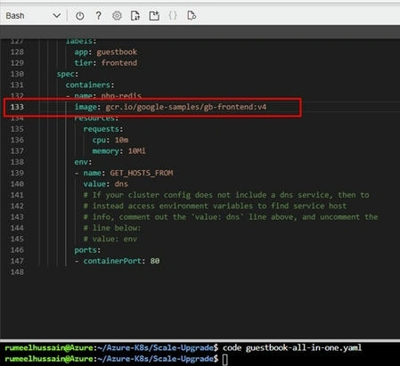Click on the 'value: dns' line

105,184
